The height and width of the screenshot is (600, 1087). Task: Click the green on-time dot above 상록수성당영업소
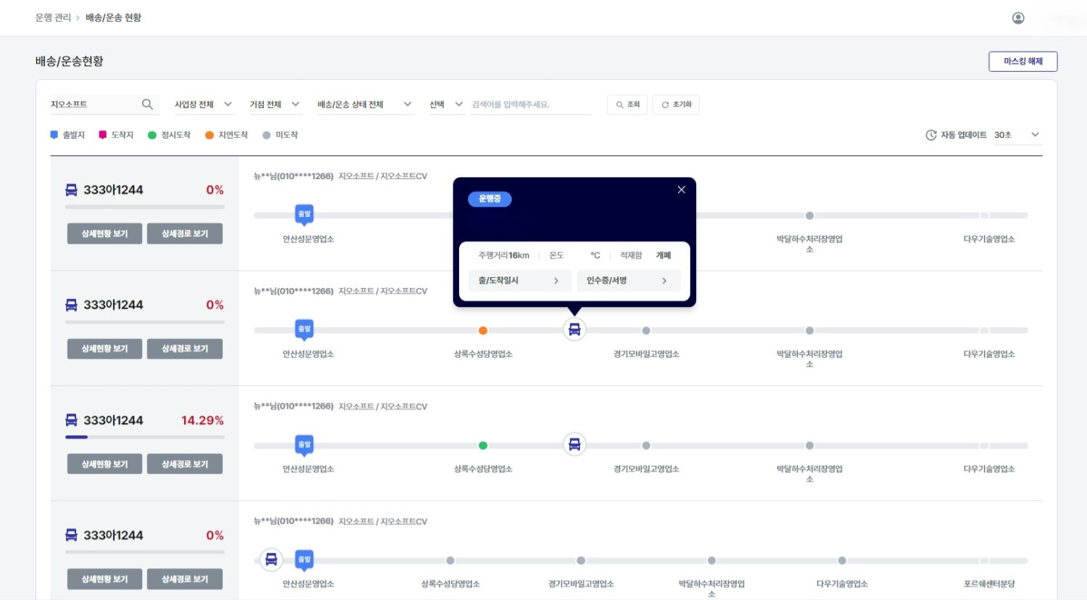point(483,445)
